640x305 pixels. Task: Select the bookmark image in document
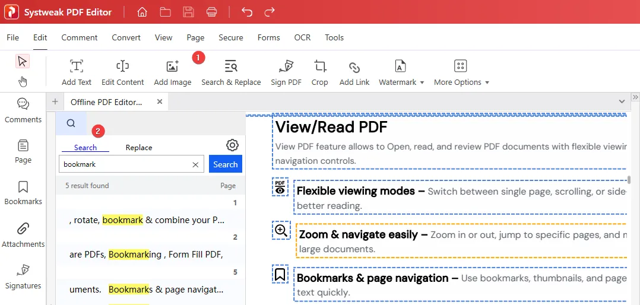(x=280, y=274)
